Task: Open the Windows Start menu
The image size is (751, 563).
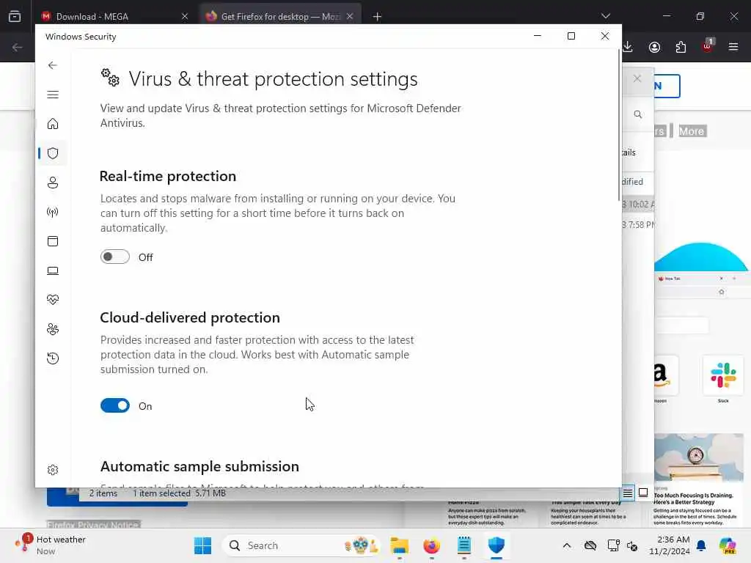Action: tap(202, 545)
